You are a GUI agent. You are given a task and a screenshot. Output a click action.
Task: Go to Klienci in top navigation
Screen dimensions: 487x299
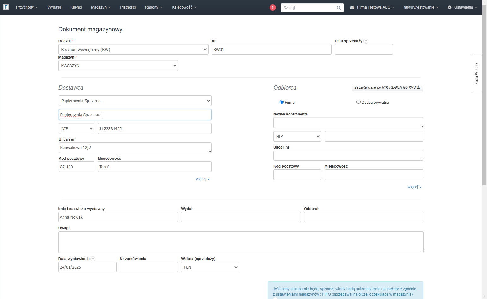(76, 7)
